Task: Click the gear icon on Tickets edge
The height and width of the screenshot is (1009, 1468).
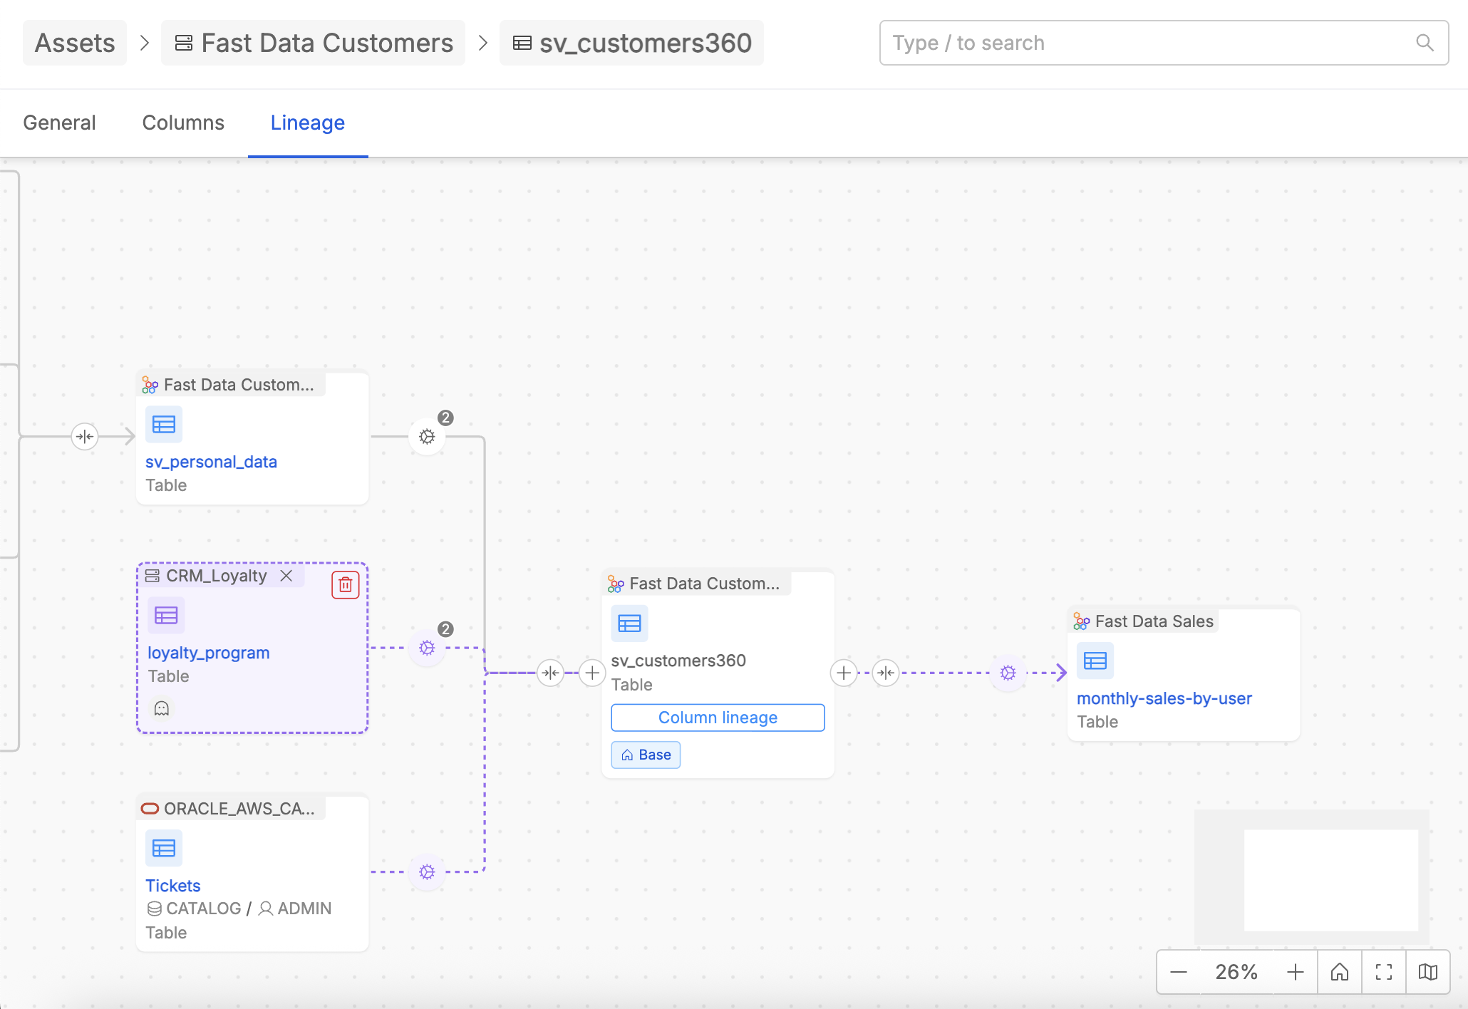Action: 427,871
